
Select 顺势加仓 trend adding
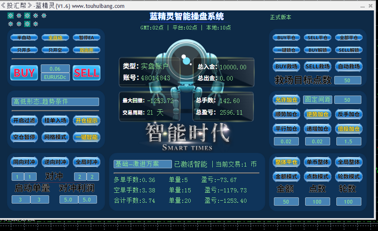coord(286,114)
